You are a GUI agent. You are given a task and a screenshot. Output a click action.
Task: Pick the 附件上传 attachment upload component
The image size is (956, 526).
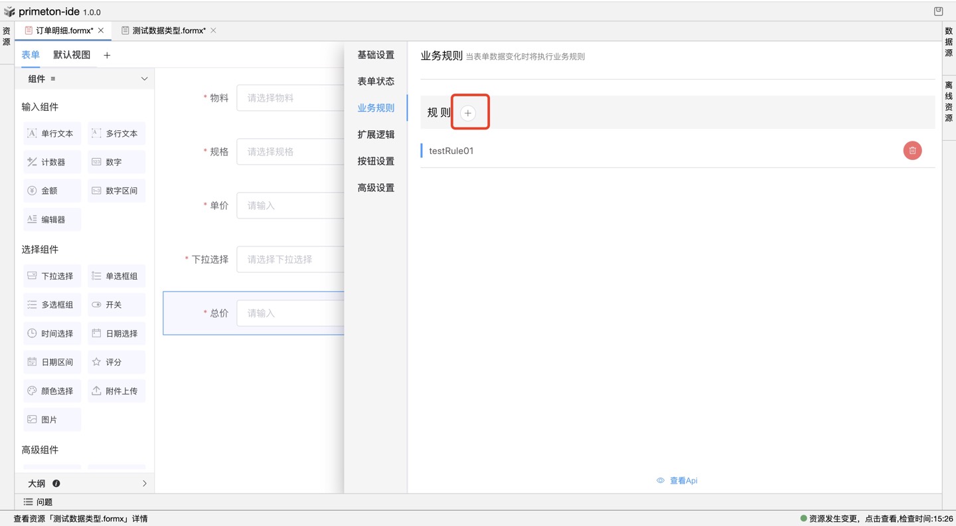116,391
